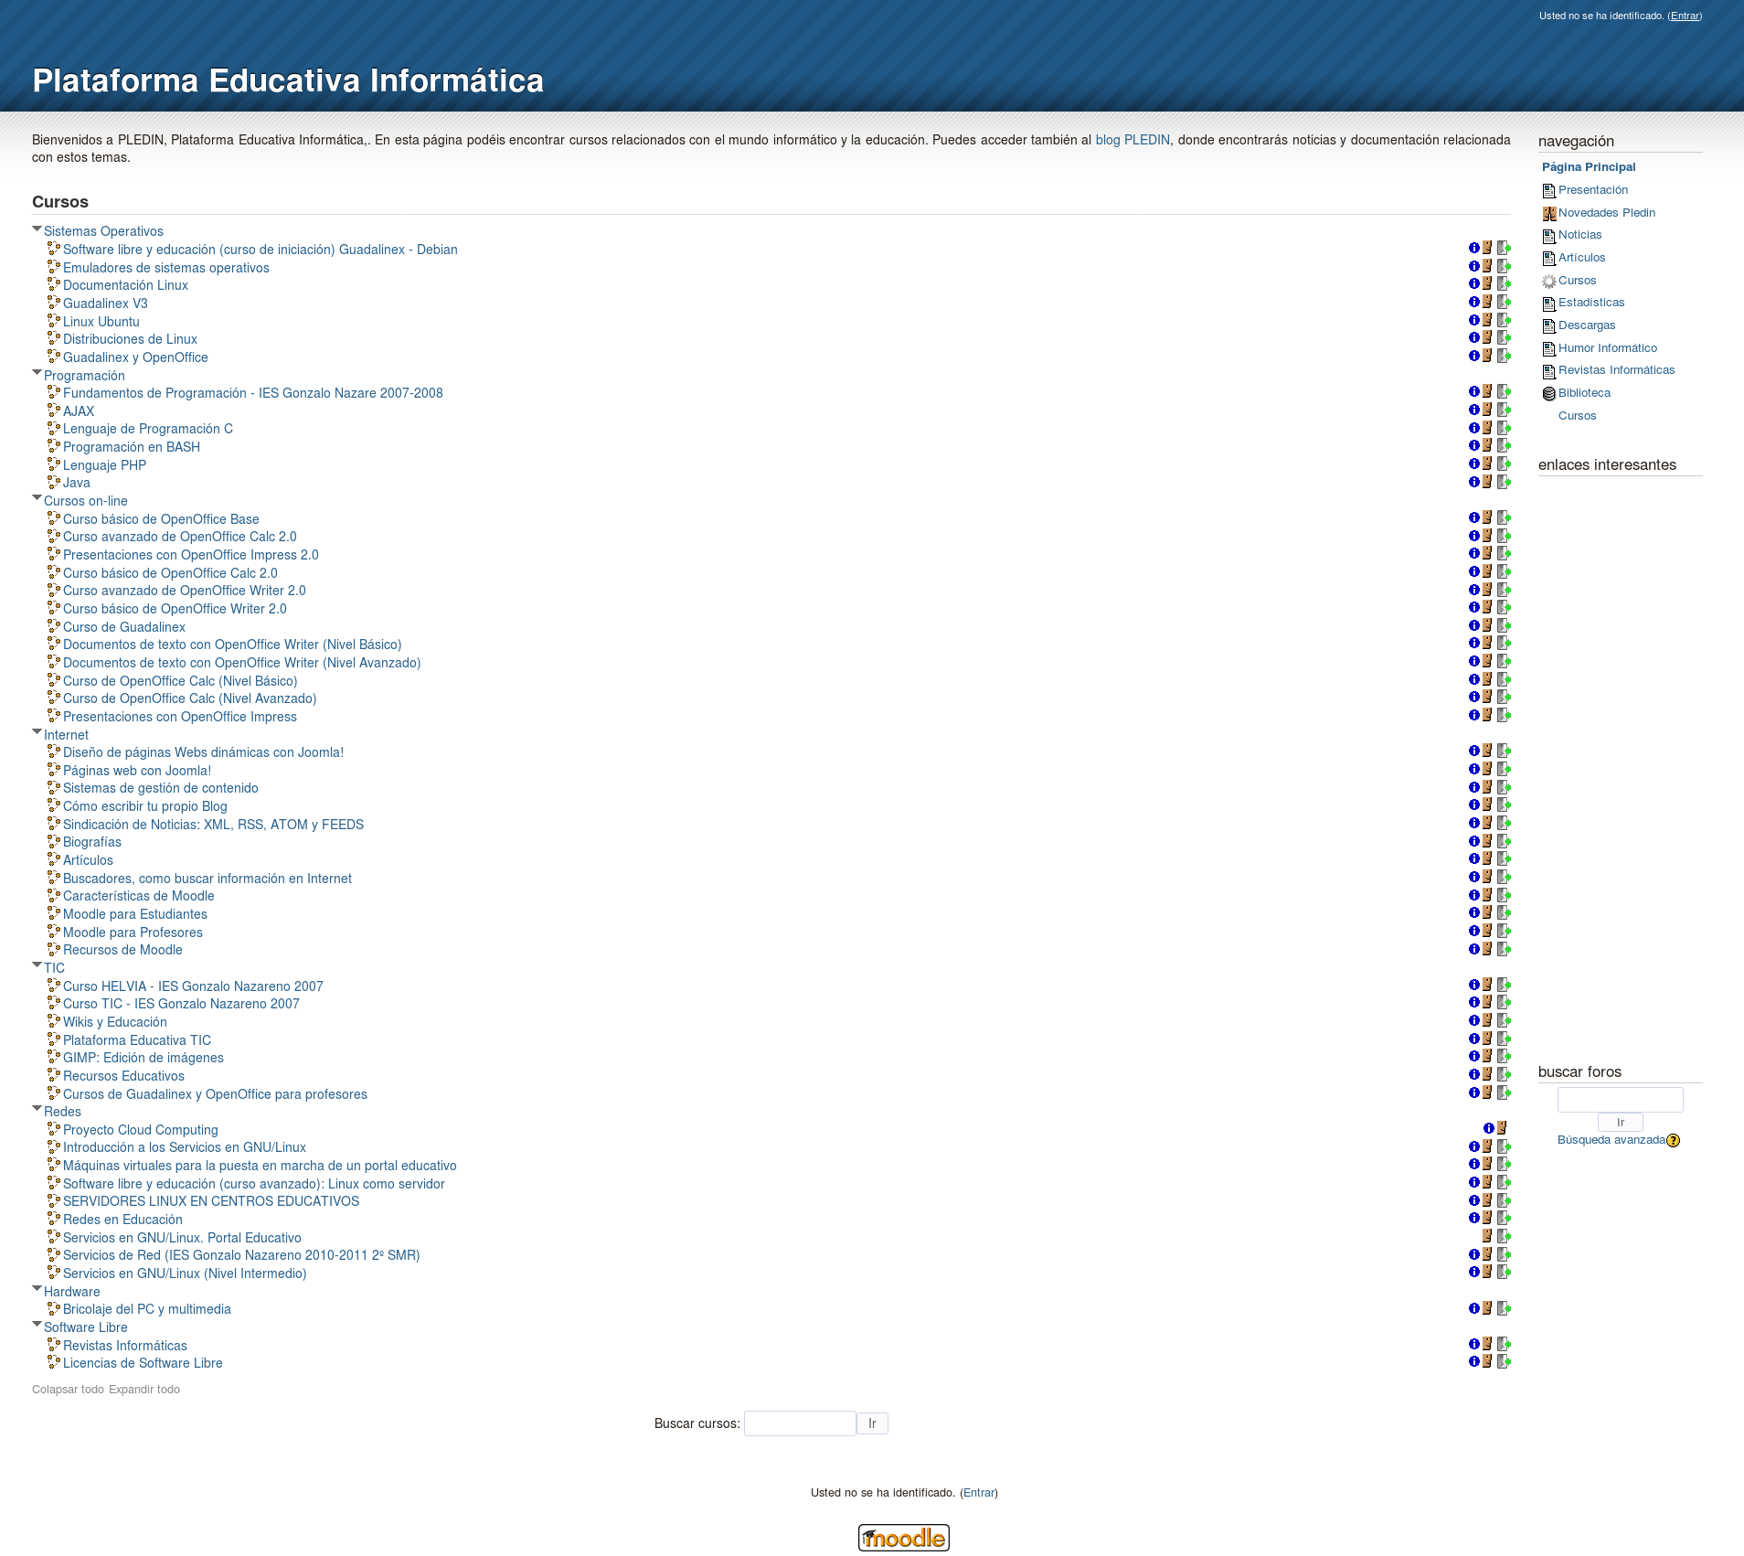Click database icon next to Biblioteca
Viewport: 1744px width, 1556px height.
pos(1548,394)
